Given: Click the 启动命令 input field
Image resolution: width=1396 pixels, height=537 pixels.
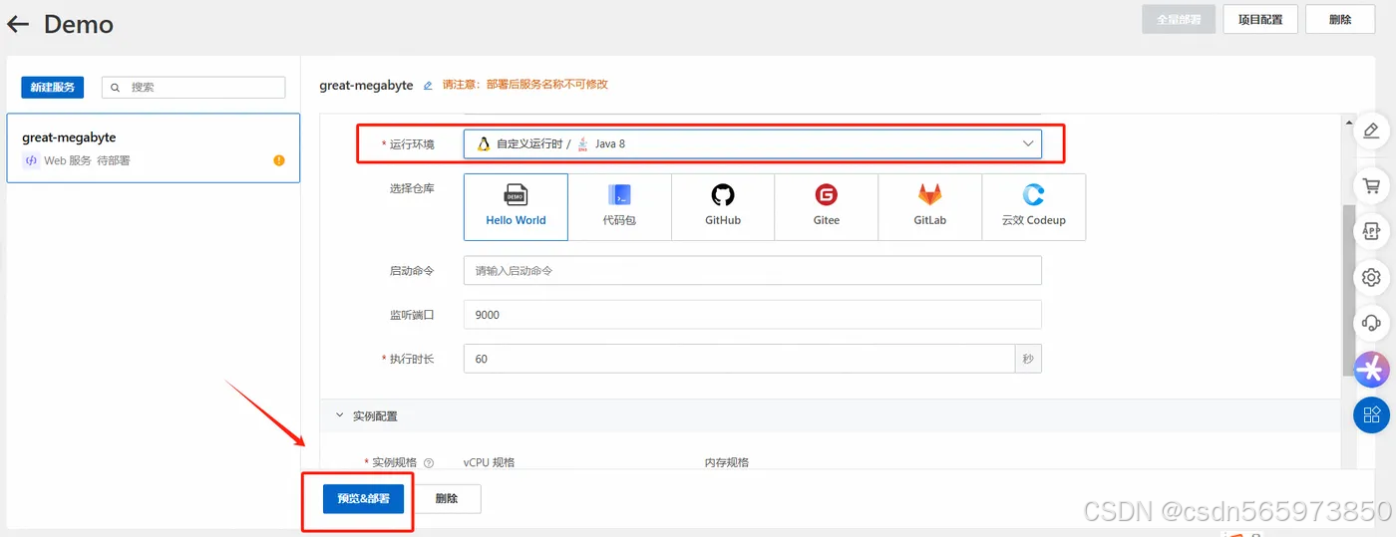Looking at the screenshot, I should [753, 271].
